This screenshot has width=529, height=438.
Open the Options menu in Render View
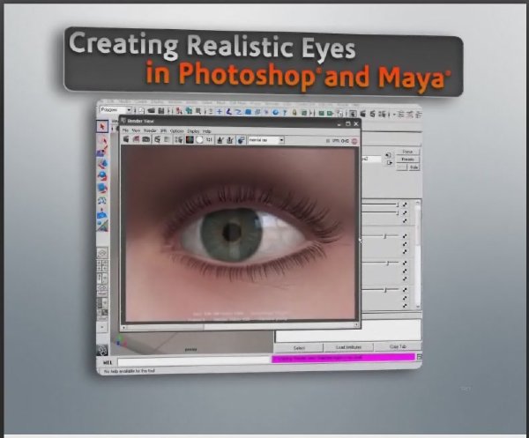tap(177, 130)
